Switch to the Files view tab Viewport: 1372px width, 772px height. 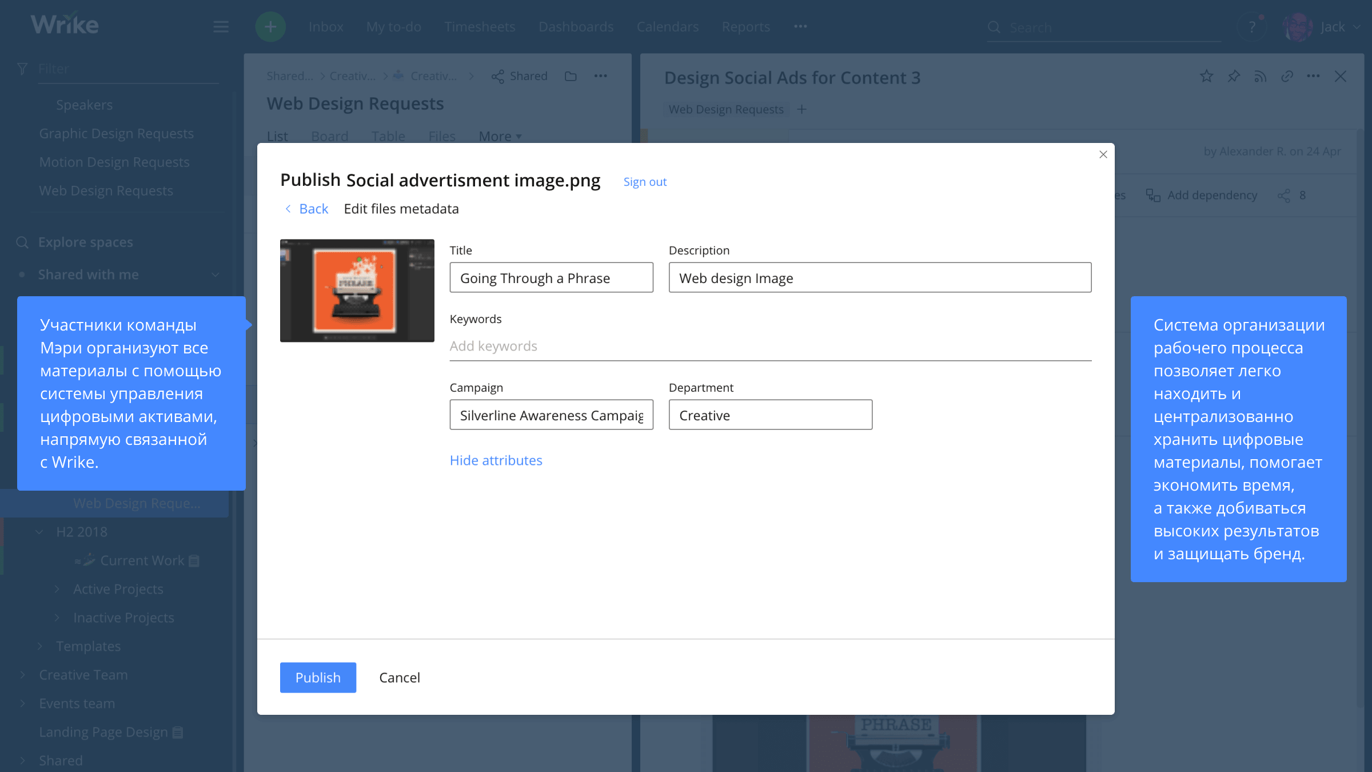pos(442,136)
